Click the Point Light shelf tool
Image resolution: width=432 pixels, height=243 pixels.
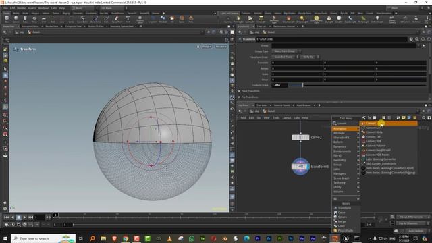(238, 19)
